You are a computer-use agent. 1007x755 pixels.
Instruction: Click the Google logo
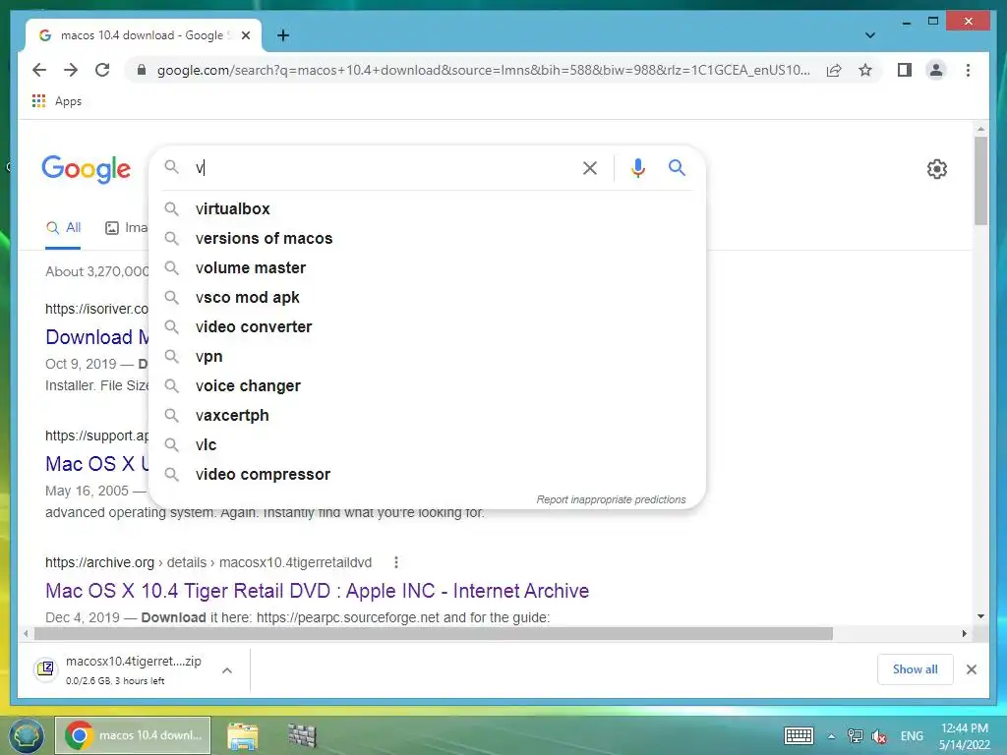tap(87, 169)
